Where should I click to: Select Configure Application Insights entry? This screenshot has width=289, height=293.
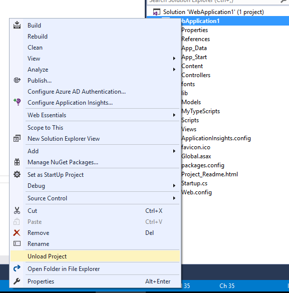pos(95,102)
